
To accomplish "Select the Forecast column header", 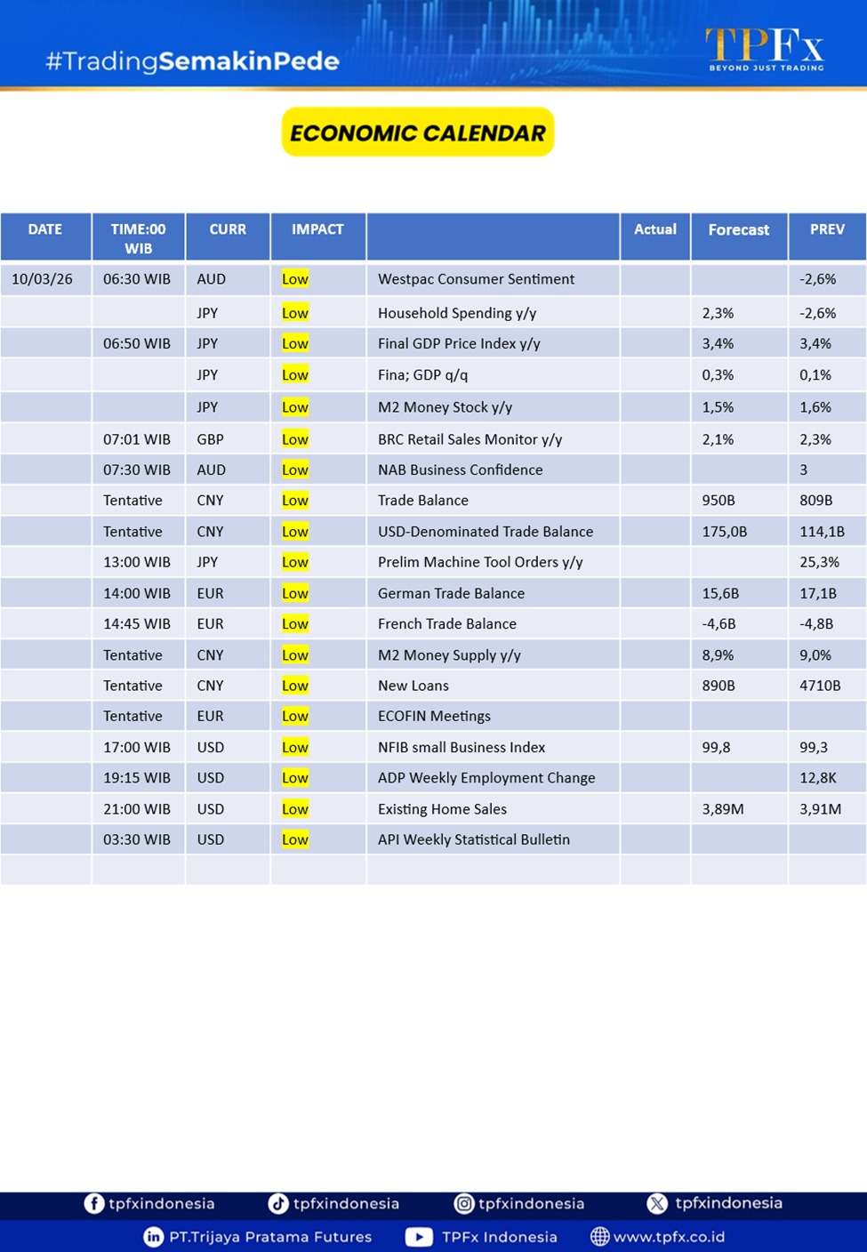I will (x=738, y=229).
